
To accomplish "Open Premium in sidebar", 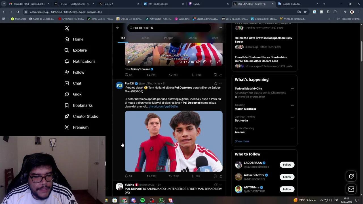I will [x=77, y=127].
